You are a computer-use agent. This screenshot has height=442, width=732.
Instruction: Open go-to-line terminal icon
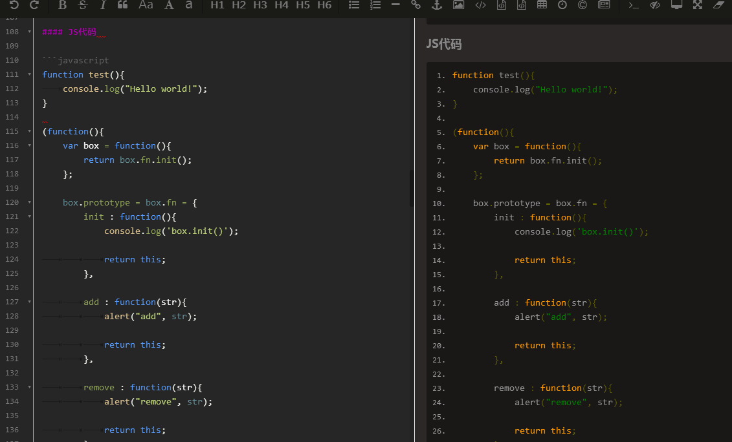pyautogui.click(x=633, y=5)
